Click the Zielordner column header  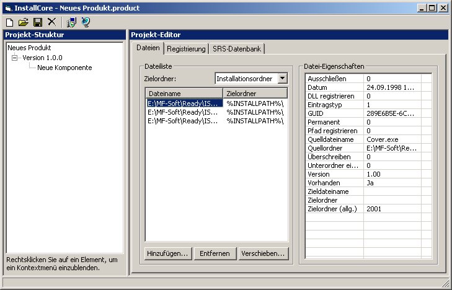pyautogui.click(x=255, y=94)
